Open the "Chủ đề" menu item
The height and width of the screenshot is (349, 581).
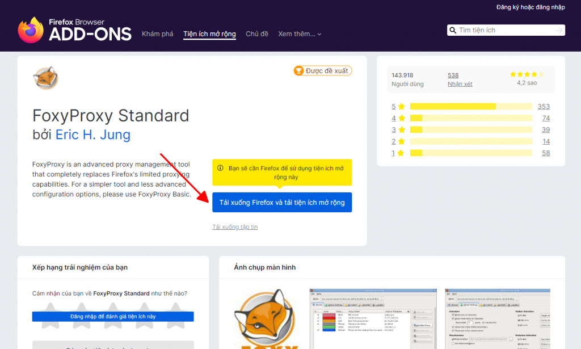256,34
